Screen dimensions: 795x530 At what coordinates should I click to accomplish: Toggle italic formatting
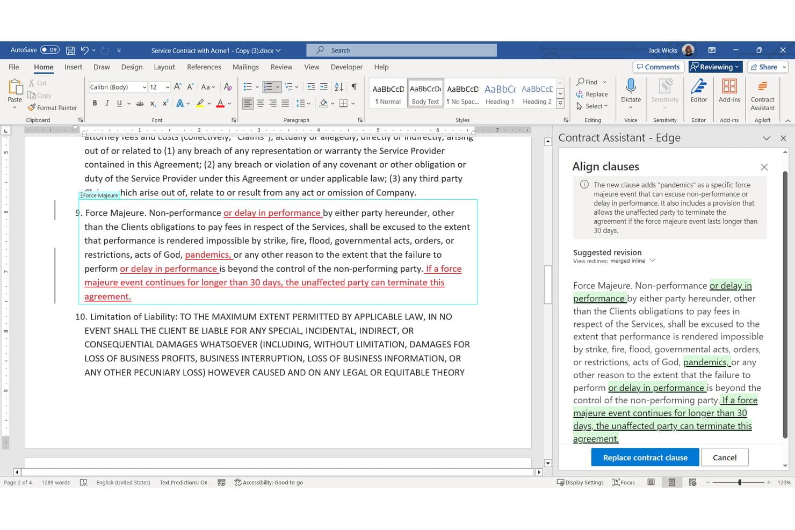point(107,103)
